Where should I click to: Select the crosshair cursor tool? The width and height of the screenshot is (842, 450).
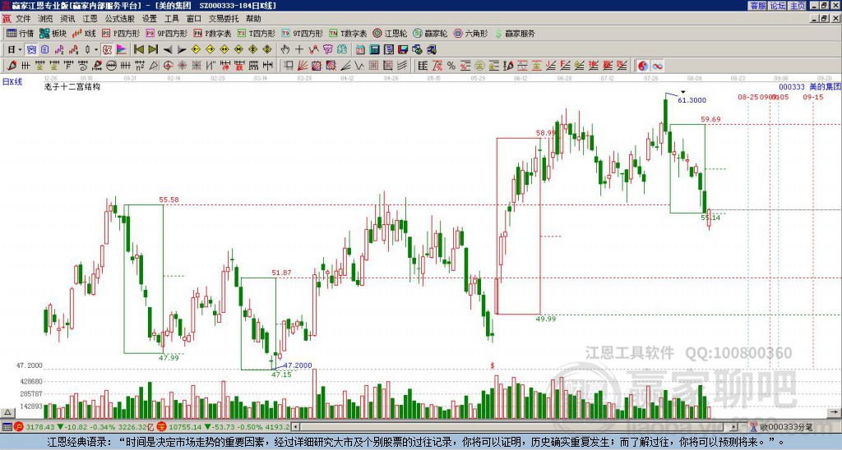[x=299, y=49]
